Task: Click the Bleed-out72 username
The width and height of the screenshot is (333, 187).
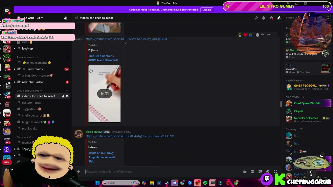Action: [94, 132]
